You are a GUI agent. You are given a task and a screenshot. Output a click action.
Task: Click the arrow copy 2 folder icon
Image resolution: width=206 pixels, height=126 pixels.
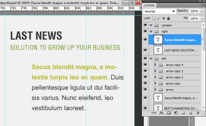[x=161, y=77]
